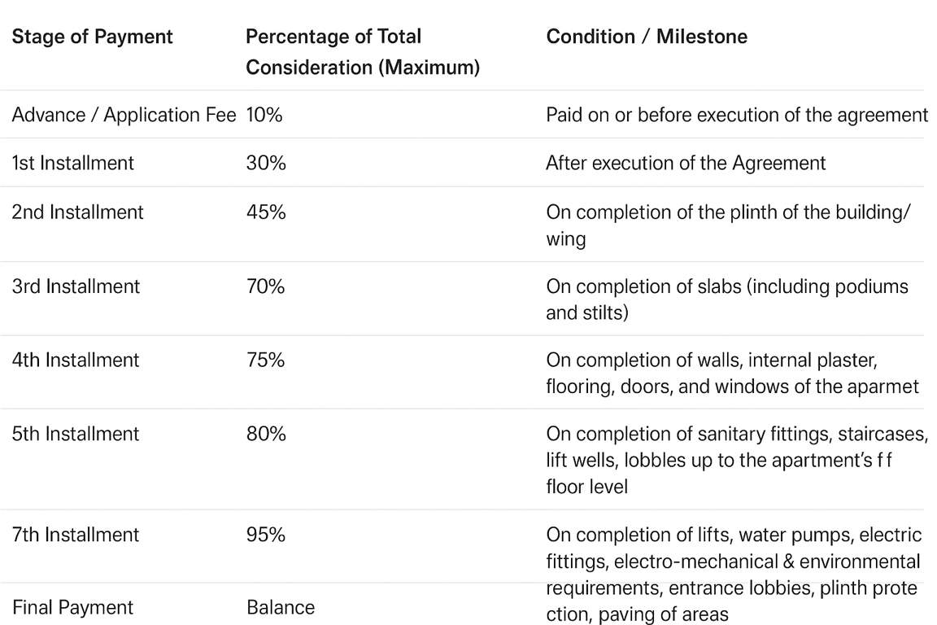The width and height of the screenshot is (937, 625).
Task: Select the 45% percentage cell
Action: point(266,212)
